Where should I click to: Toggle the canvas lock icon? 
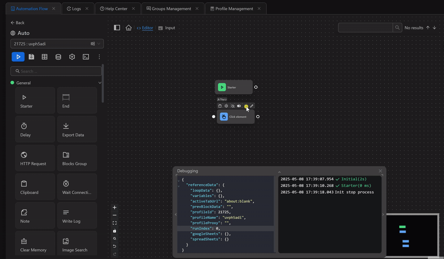click(x=114, y=231)
